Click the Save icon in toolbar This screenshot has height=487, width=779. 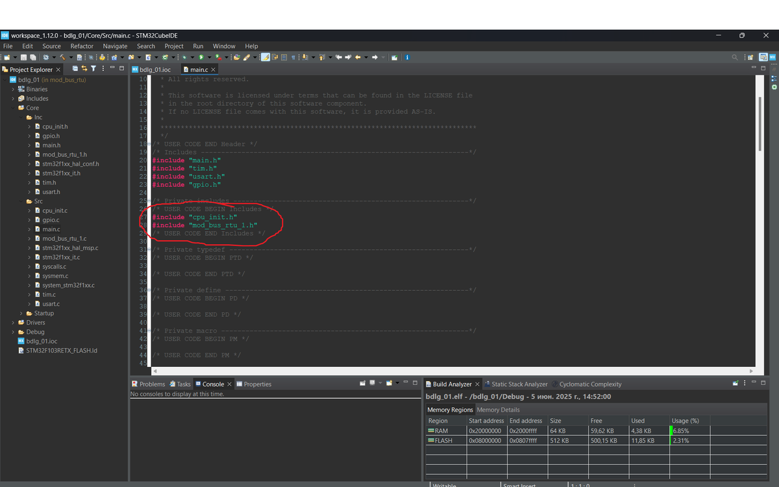coord(24,57)
